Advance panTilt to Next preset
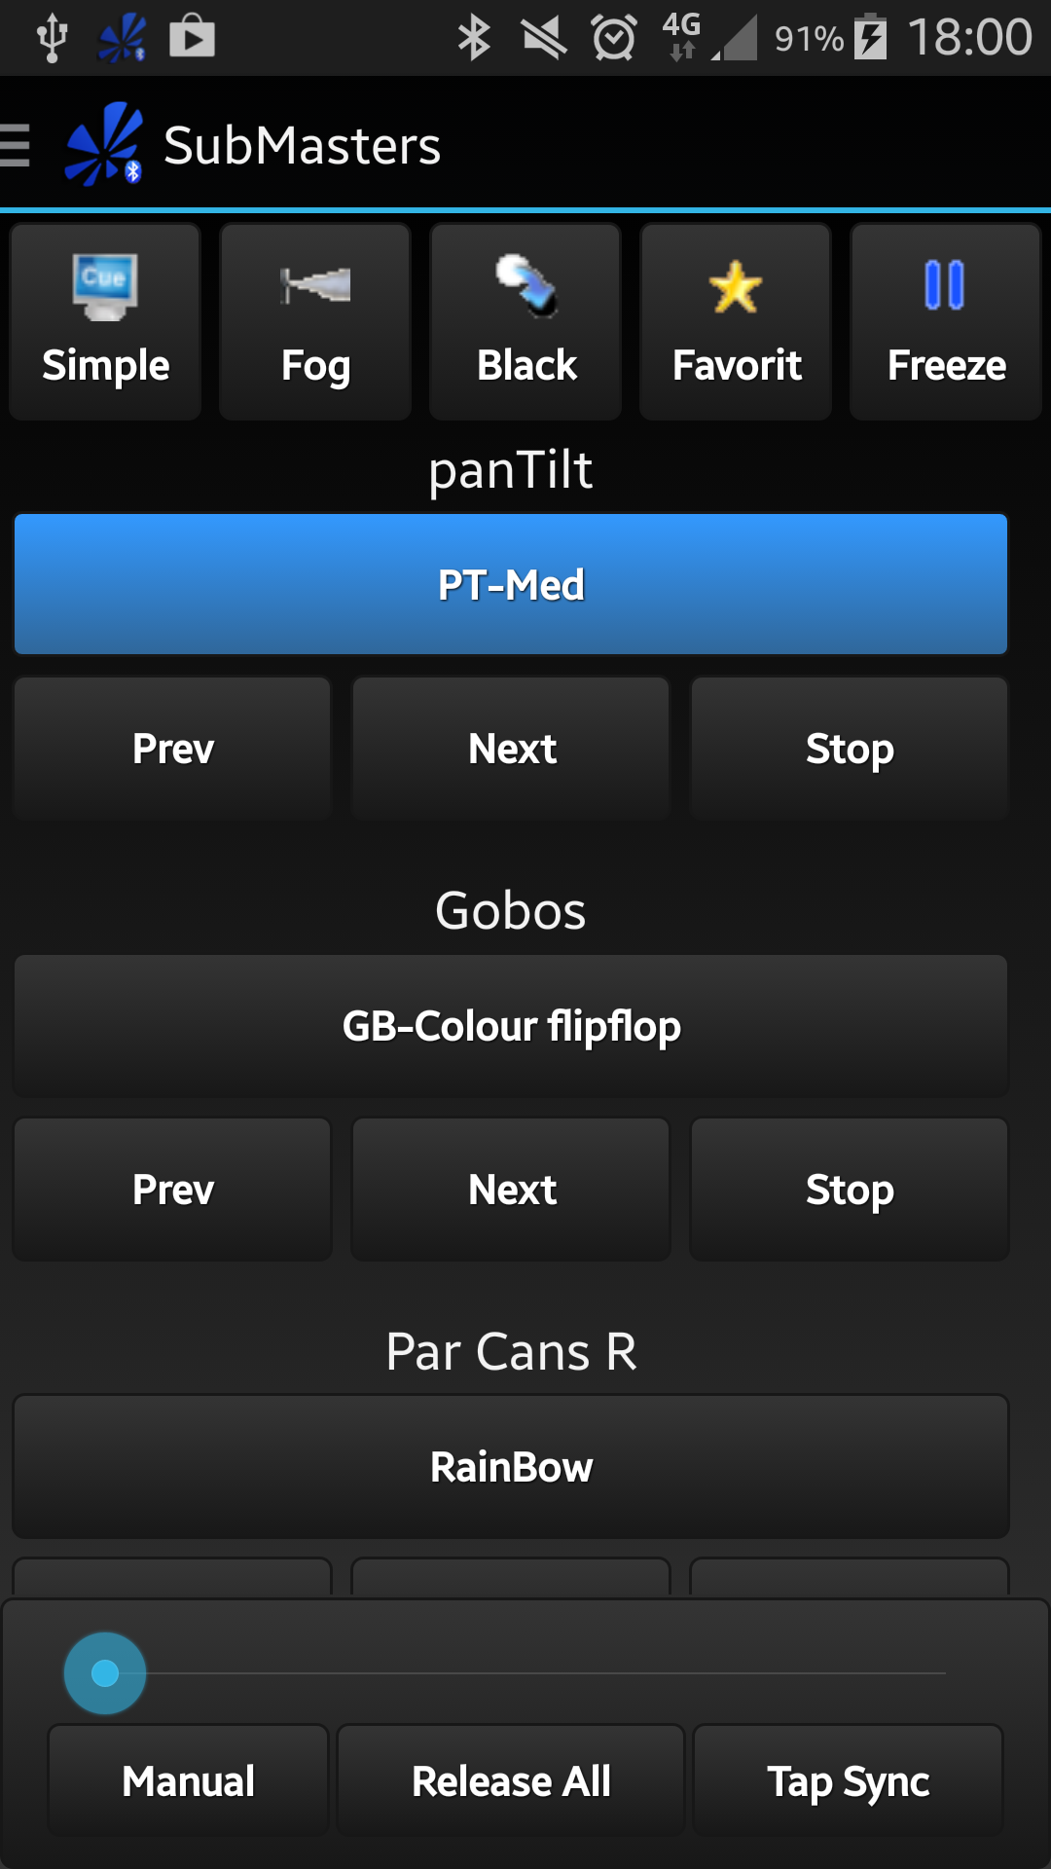This screenshot has height=1869, width=1051. (511, 749)
